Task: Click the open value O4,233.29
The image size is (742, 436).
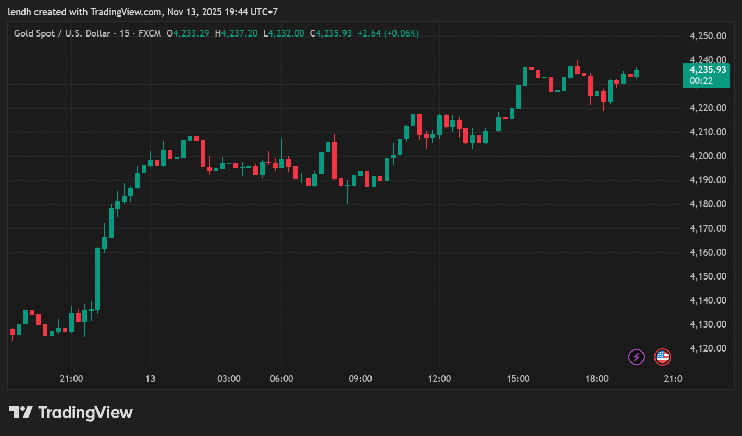Action: (x=188, y=33)
